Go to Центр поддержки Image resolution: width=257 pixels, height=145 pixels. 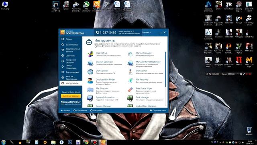point(71,66)
